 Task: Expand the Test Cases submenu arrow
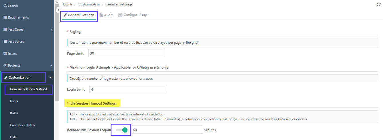(51, 29)
